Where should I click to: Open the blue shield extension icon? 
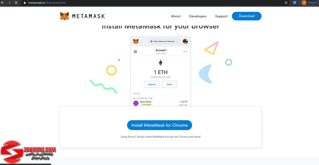pyautogui.click(x=295, y=2)
